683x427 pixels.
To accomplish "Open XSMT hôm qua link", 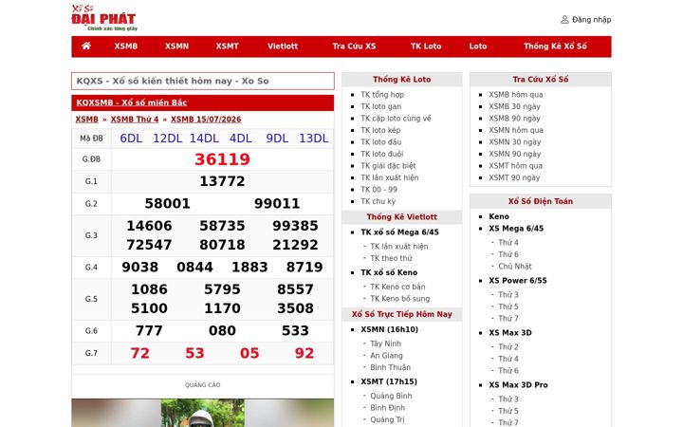I will point(516,165).
